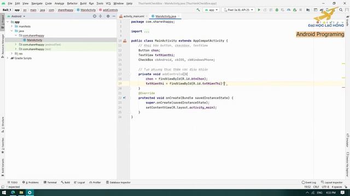Screen dimensions: 350x196
Task: Toggle the Resource Manager side tab
Action: (x=2, y=46)
